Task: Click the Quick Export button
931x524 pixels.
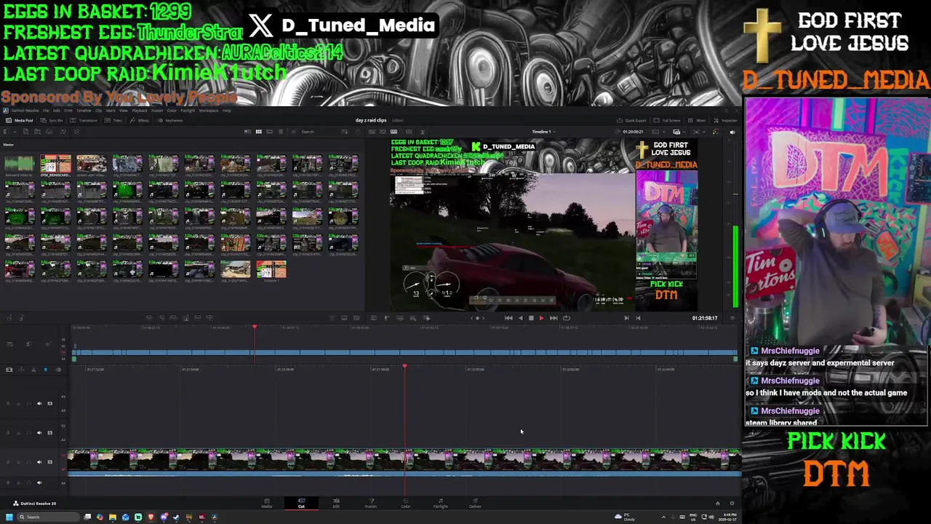Action: coord(631,120)
